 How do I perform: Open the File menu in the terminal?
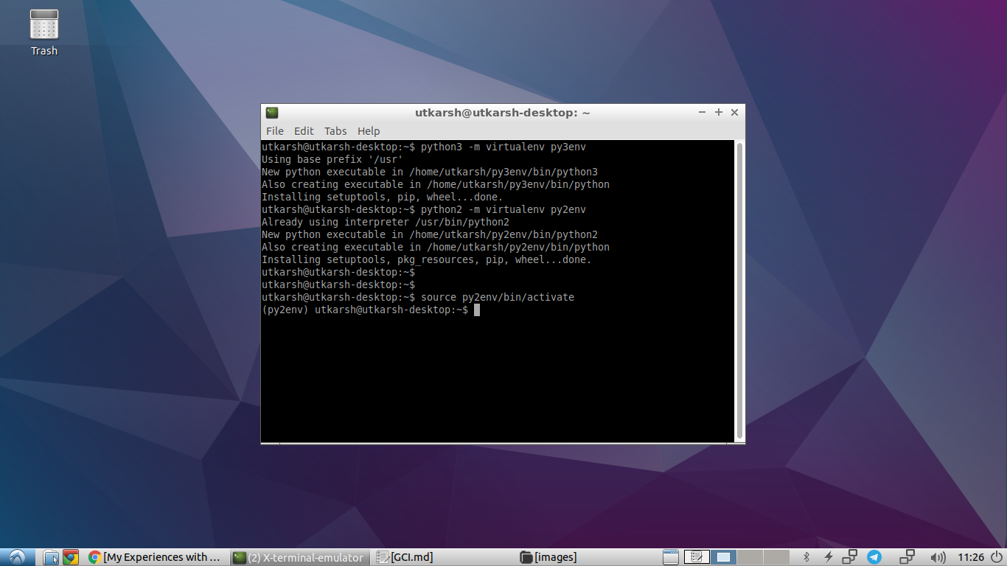point(274,130)
